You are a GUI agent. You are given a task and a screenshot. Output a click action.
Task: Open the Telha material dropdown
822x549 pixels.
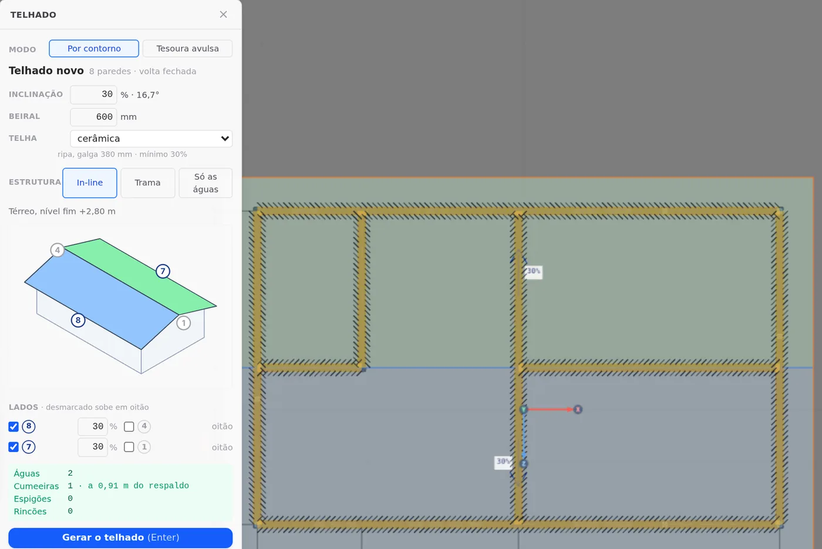click(x=151, y=139)
